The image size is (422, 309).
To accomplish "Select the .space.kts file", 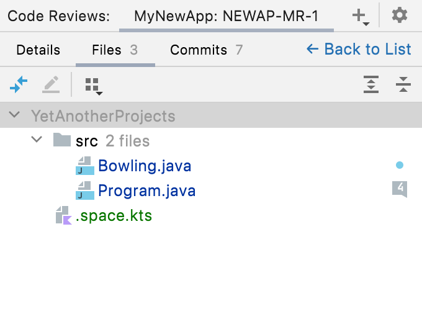I will [114, 216].
